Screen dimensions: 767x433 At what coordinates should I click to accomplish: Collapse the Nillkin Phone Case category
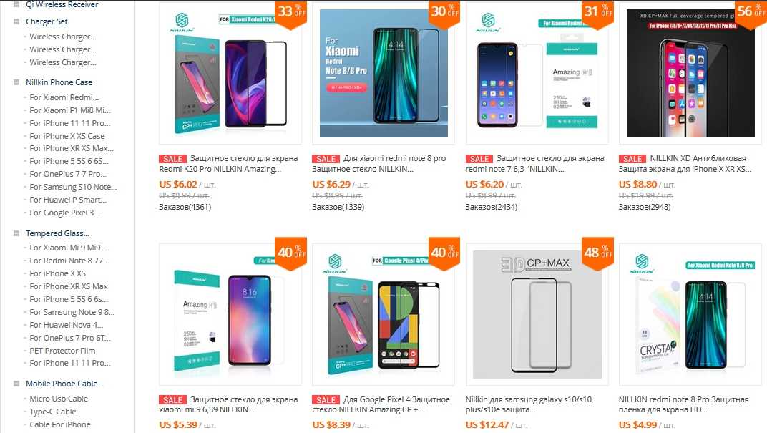click(x=16, y=82)
